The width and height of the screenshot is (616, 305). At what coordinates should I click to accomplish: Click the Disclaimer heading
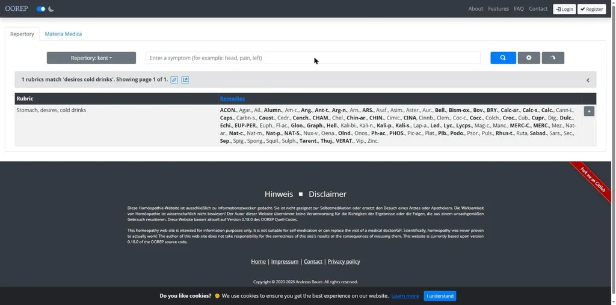[x=328, y=194]
